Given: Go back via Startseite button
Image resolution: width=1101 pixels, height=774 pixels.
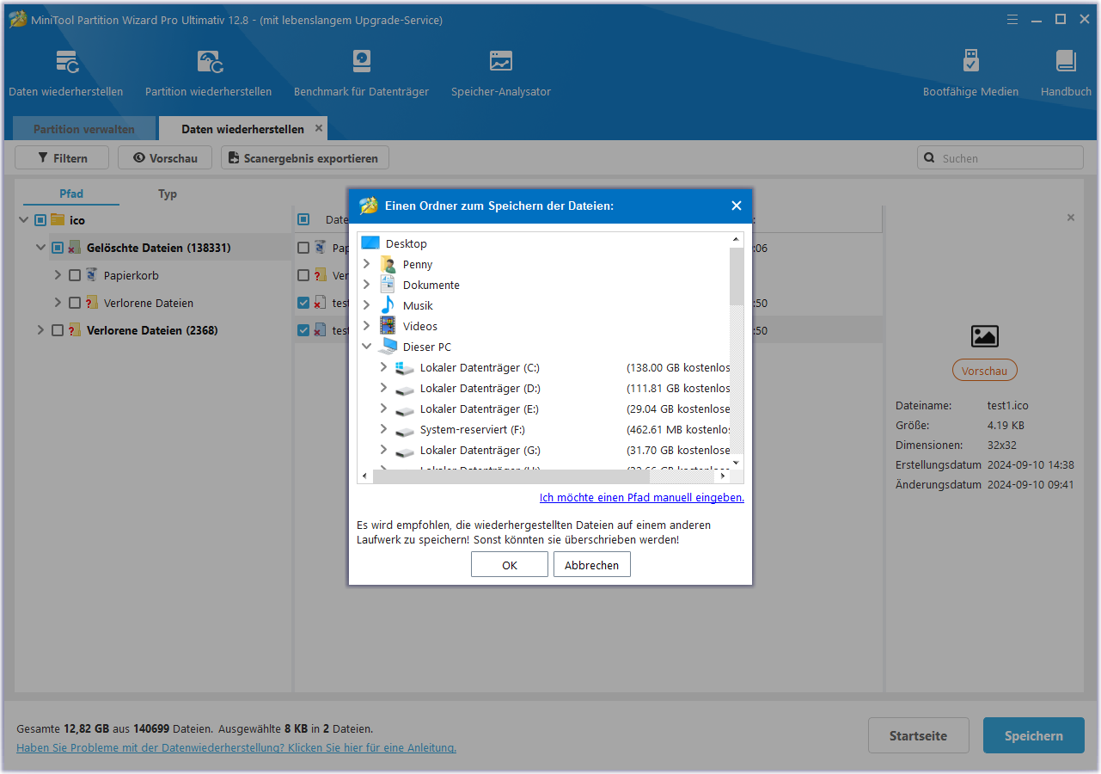Looking at the screenshot, I should [918, 736].
